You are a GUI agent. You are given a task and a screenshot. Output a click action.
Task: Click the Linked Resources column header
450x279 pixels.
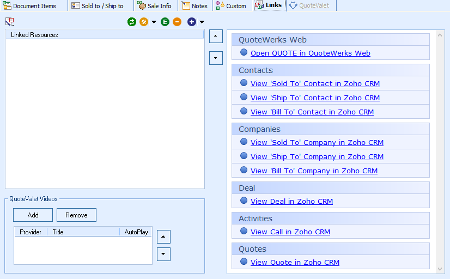[105, 35]
